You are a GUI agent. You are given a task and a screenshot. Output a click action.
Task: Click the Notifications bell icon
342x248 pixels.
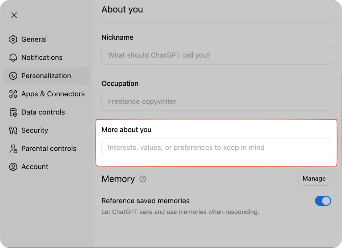coord(13,58)
